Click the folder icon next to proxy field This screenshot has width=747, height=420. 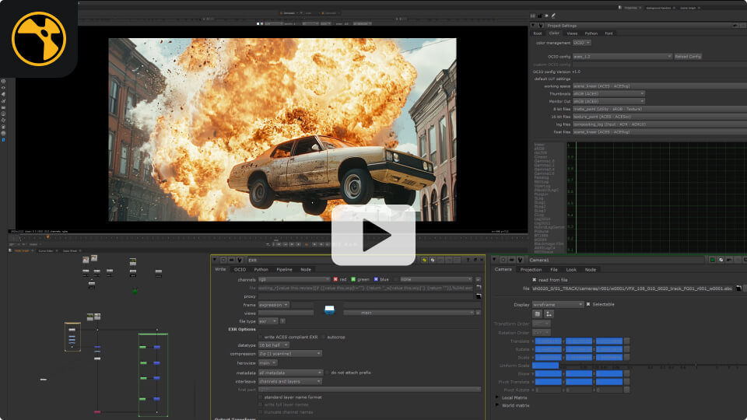pyautogui.click(x=479, y=296)
